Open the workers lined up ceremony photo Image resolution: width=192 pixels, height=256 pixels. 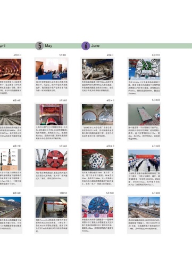[x=144, y=161]
